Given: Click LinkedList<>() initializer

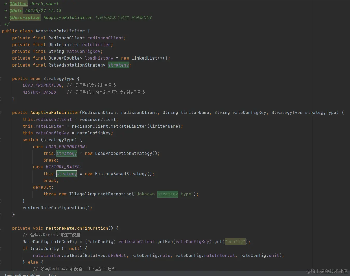Looking at the screenshot, I should pos(150,58).
